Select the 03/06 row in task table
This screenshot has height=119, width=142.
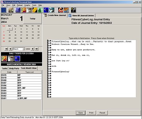(x=21, y=85)
